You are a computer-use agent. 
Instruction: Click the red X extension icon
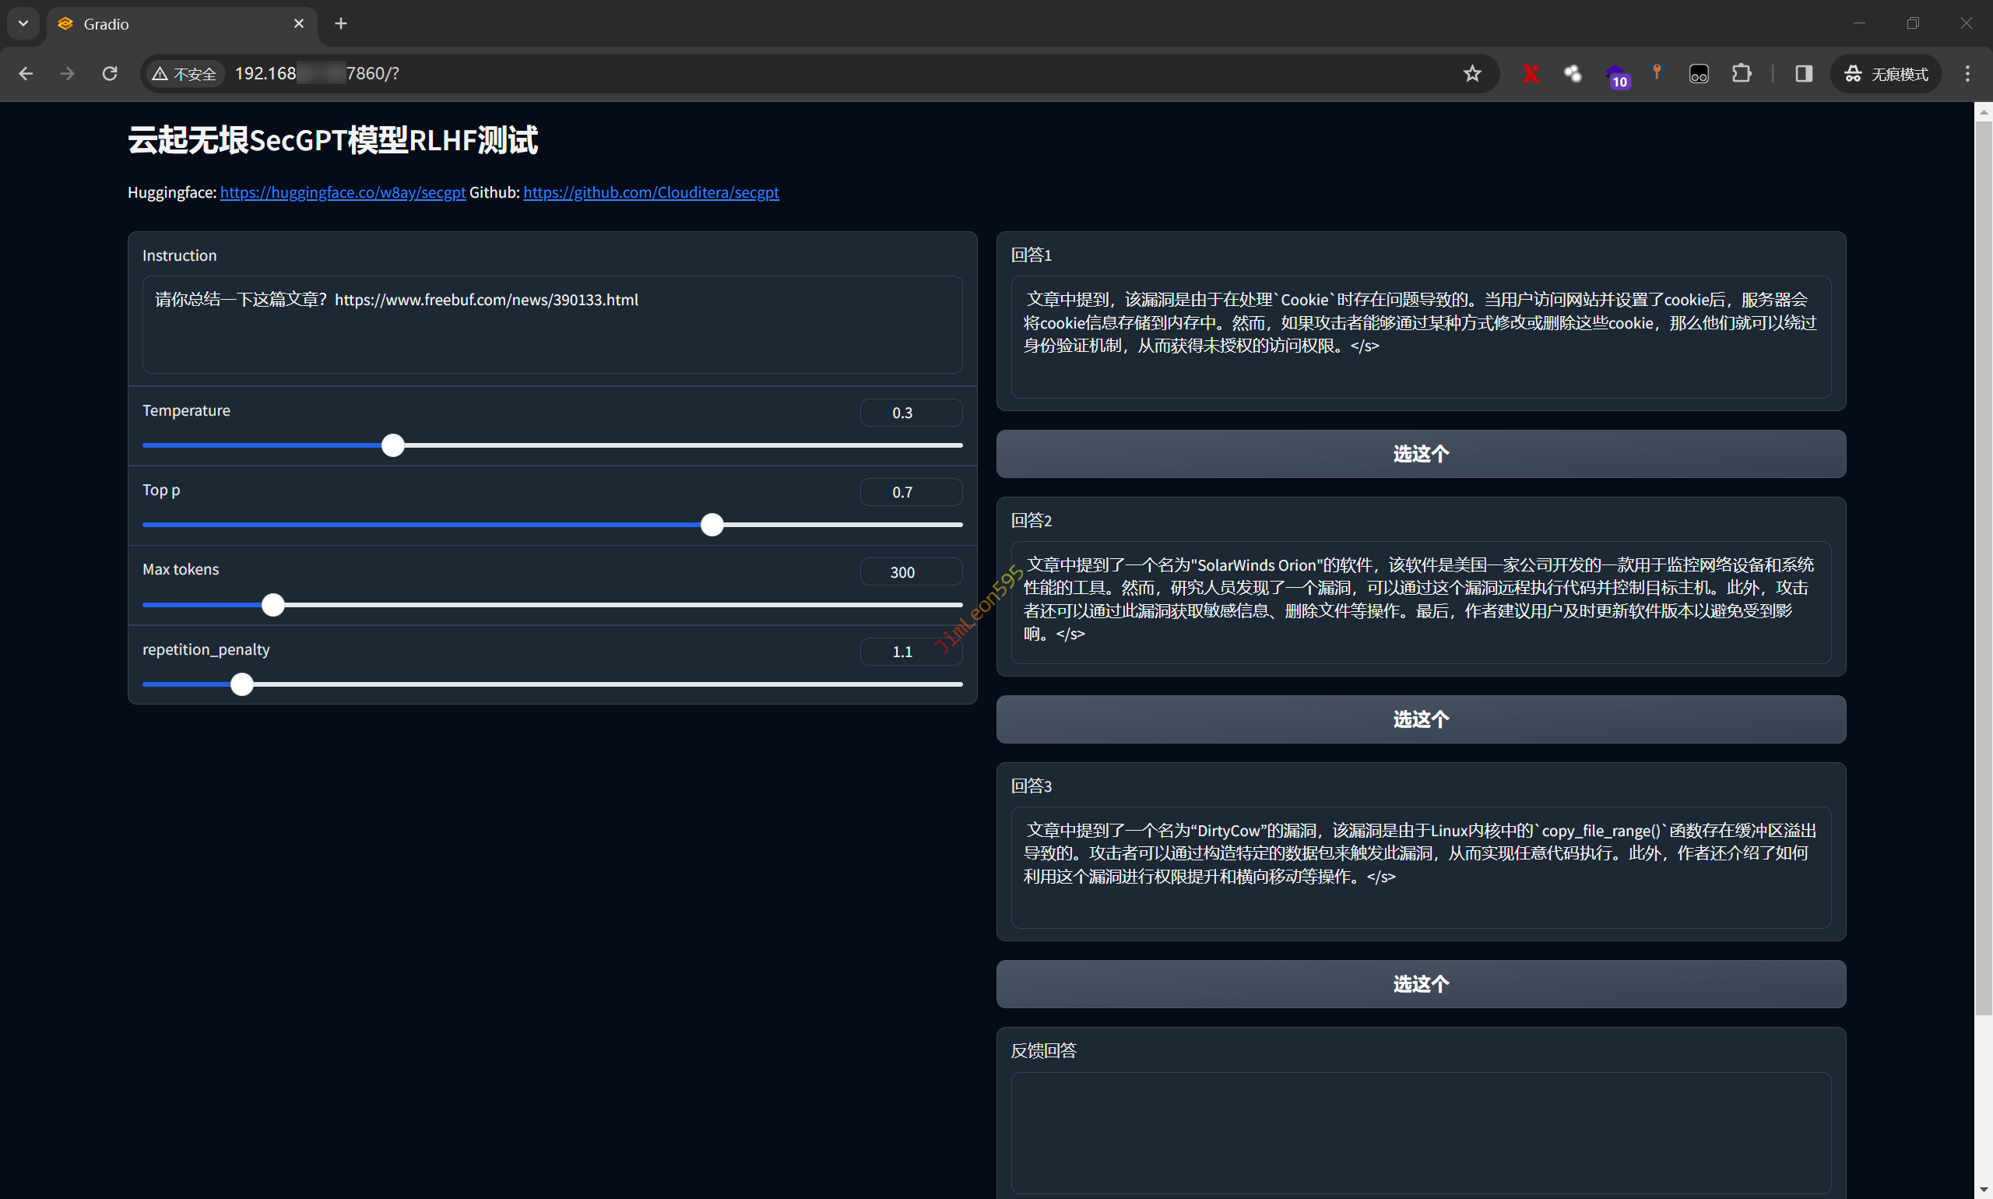click(x=1530, y=73)
